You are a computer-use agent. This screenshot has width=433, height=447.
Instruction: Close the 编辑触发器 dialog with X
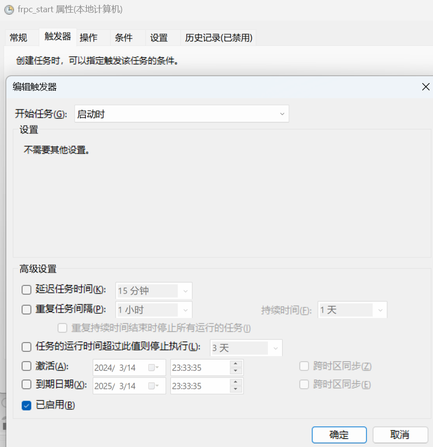[x=426, y=87]
